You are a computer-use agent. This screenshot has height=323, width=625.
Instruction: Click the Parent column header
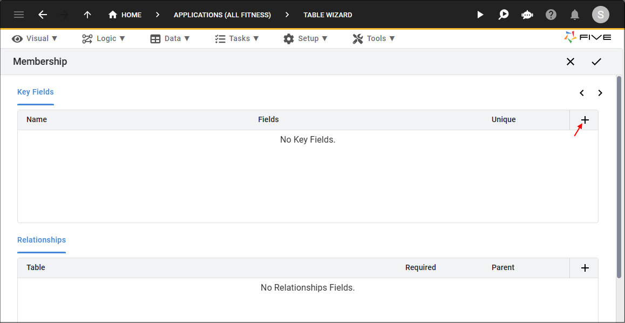[503, 267]
